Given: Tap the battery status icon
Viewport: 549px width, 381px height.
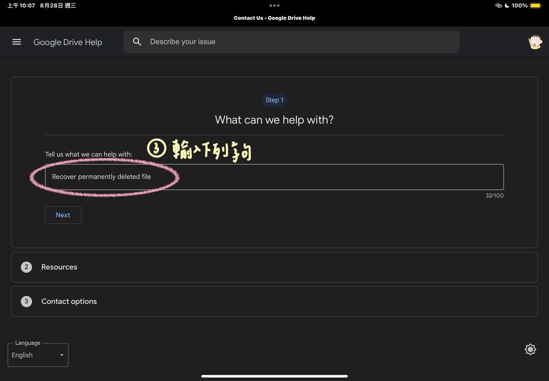Looking at the screenshot, I should 536,6.
